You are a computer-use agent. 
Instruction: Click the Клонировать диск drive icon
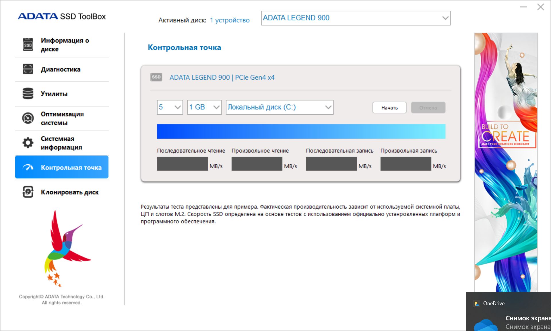pyautogui.click(x=28, y=192)
